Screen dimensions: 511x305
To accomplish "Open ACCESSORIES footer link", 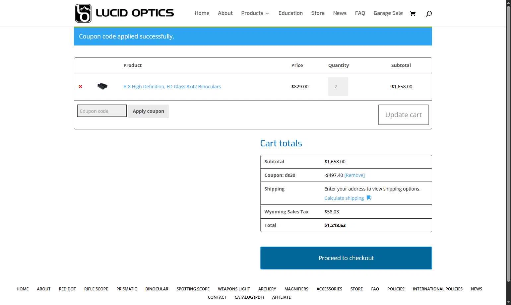I will pos(329,289).
